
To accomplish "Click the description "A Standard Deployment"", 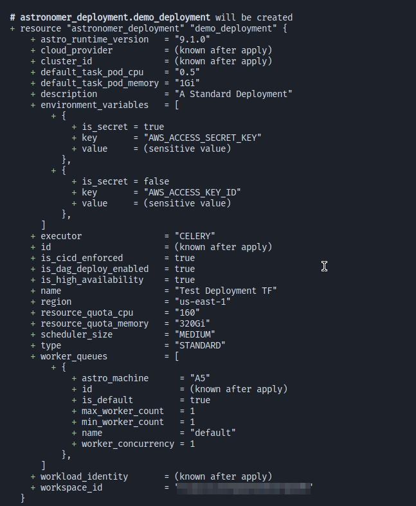I will click(234, 94).
